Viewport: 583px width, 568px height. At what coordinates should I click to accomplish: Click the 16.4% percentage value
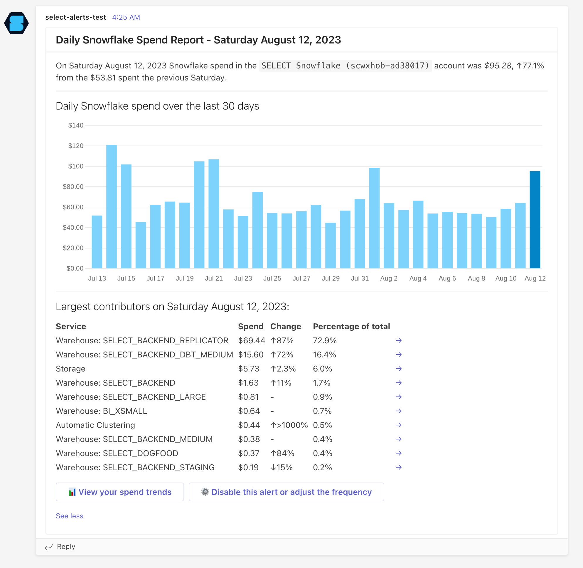324,354
